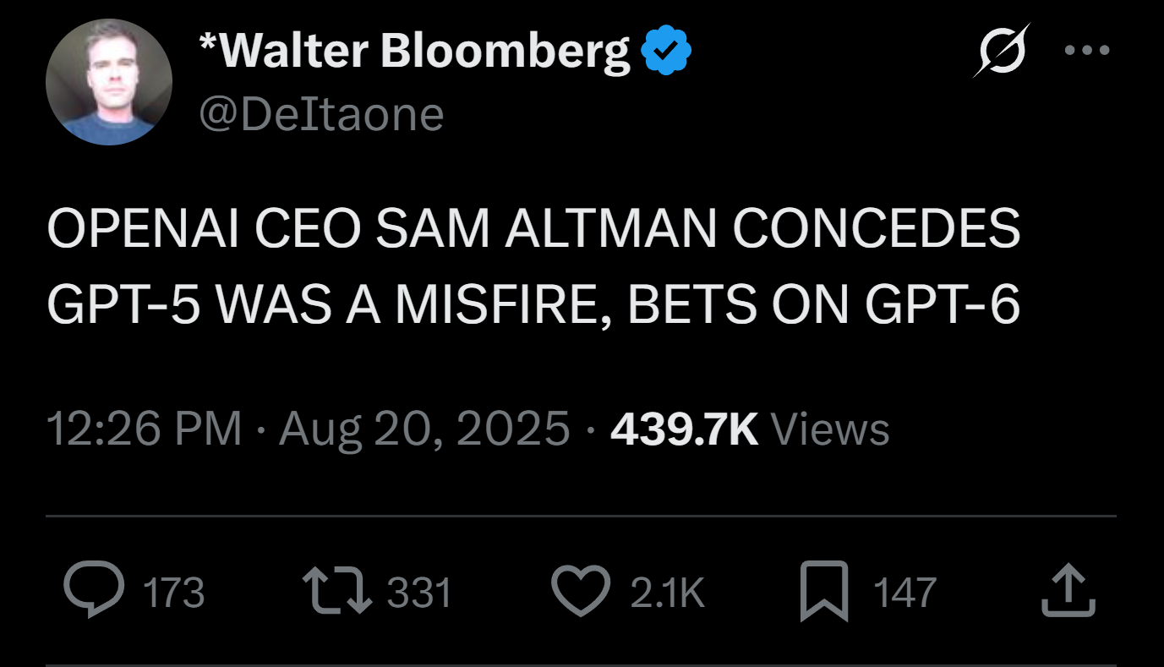1164x667 pixels.
Task: Click the share upload arrow icon
Action: [1069, 591]
